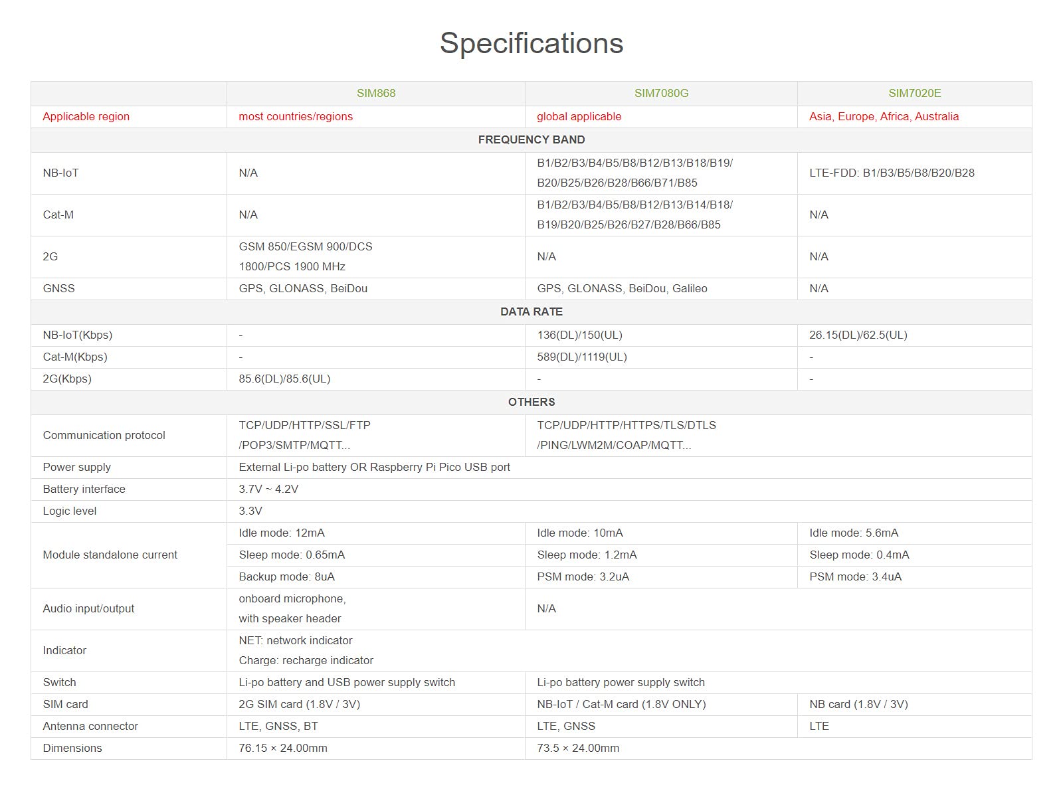Image resolution: width=1063 pixels, height=797 pixels.
Task: Click the SIM7080G column header
Action: point(661,93)
